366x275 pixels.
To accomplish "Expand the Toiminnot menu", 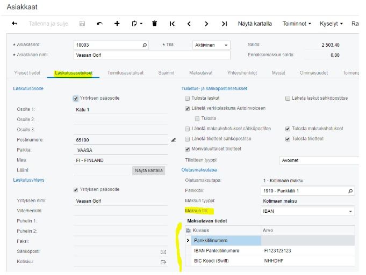I will click(x=297, y=24).
